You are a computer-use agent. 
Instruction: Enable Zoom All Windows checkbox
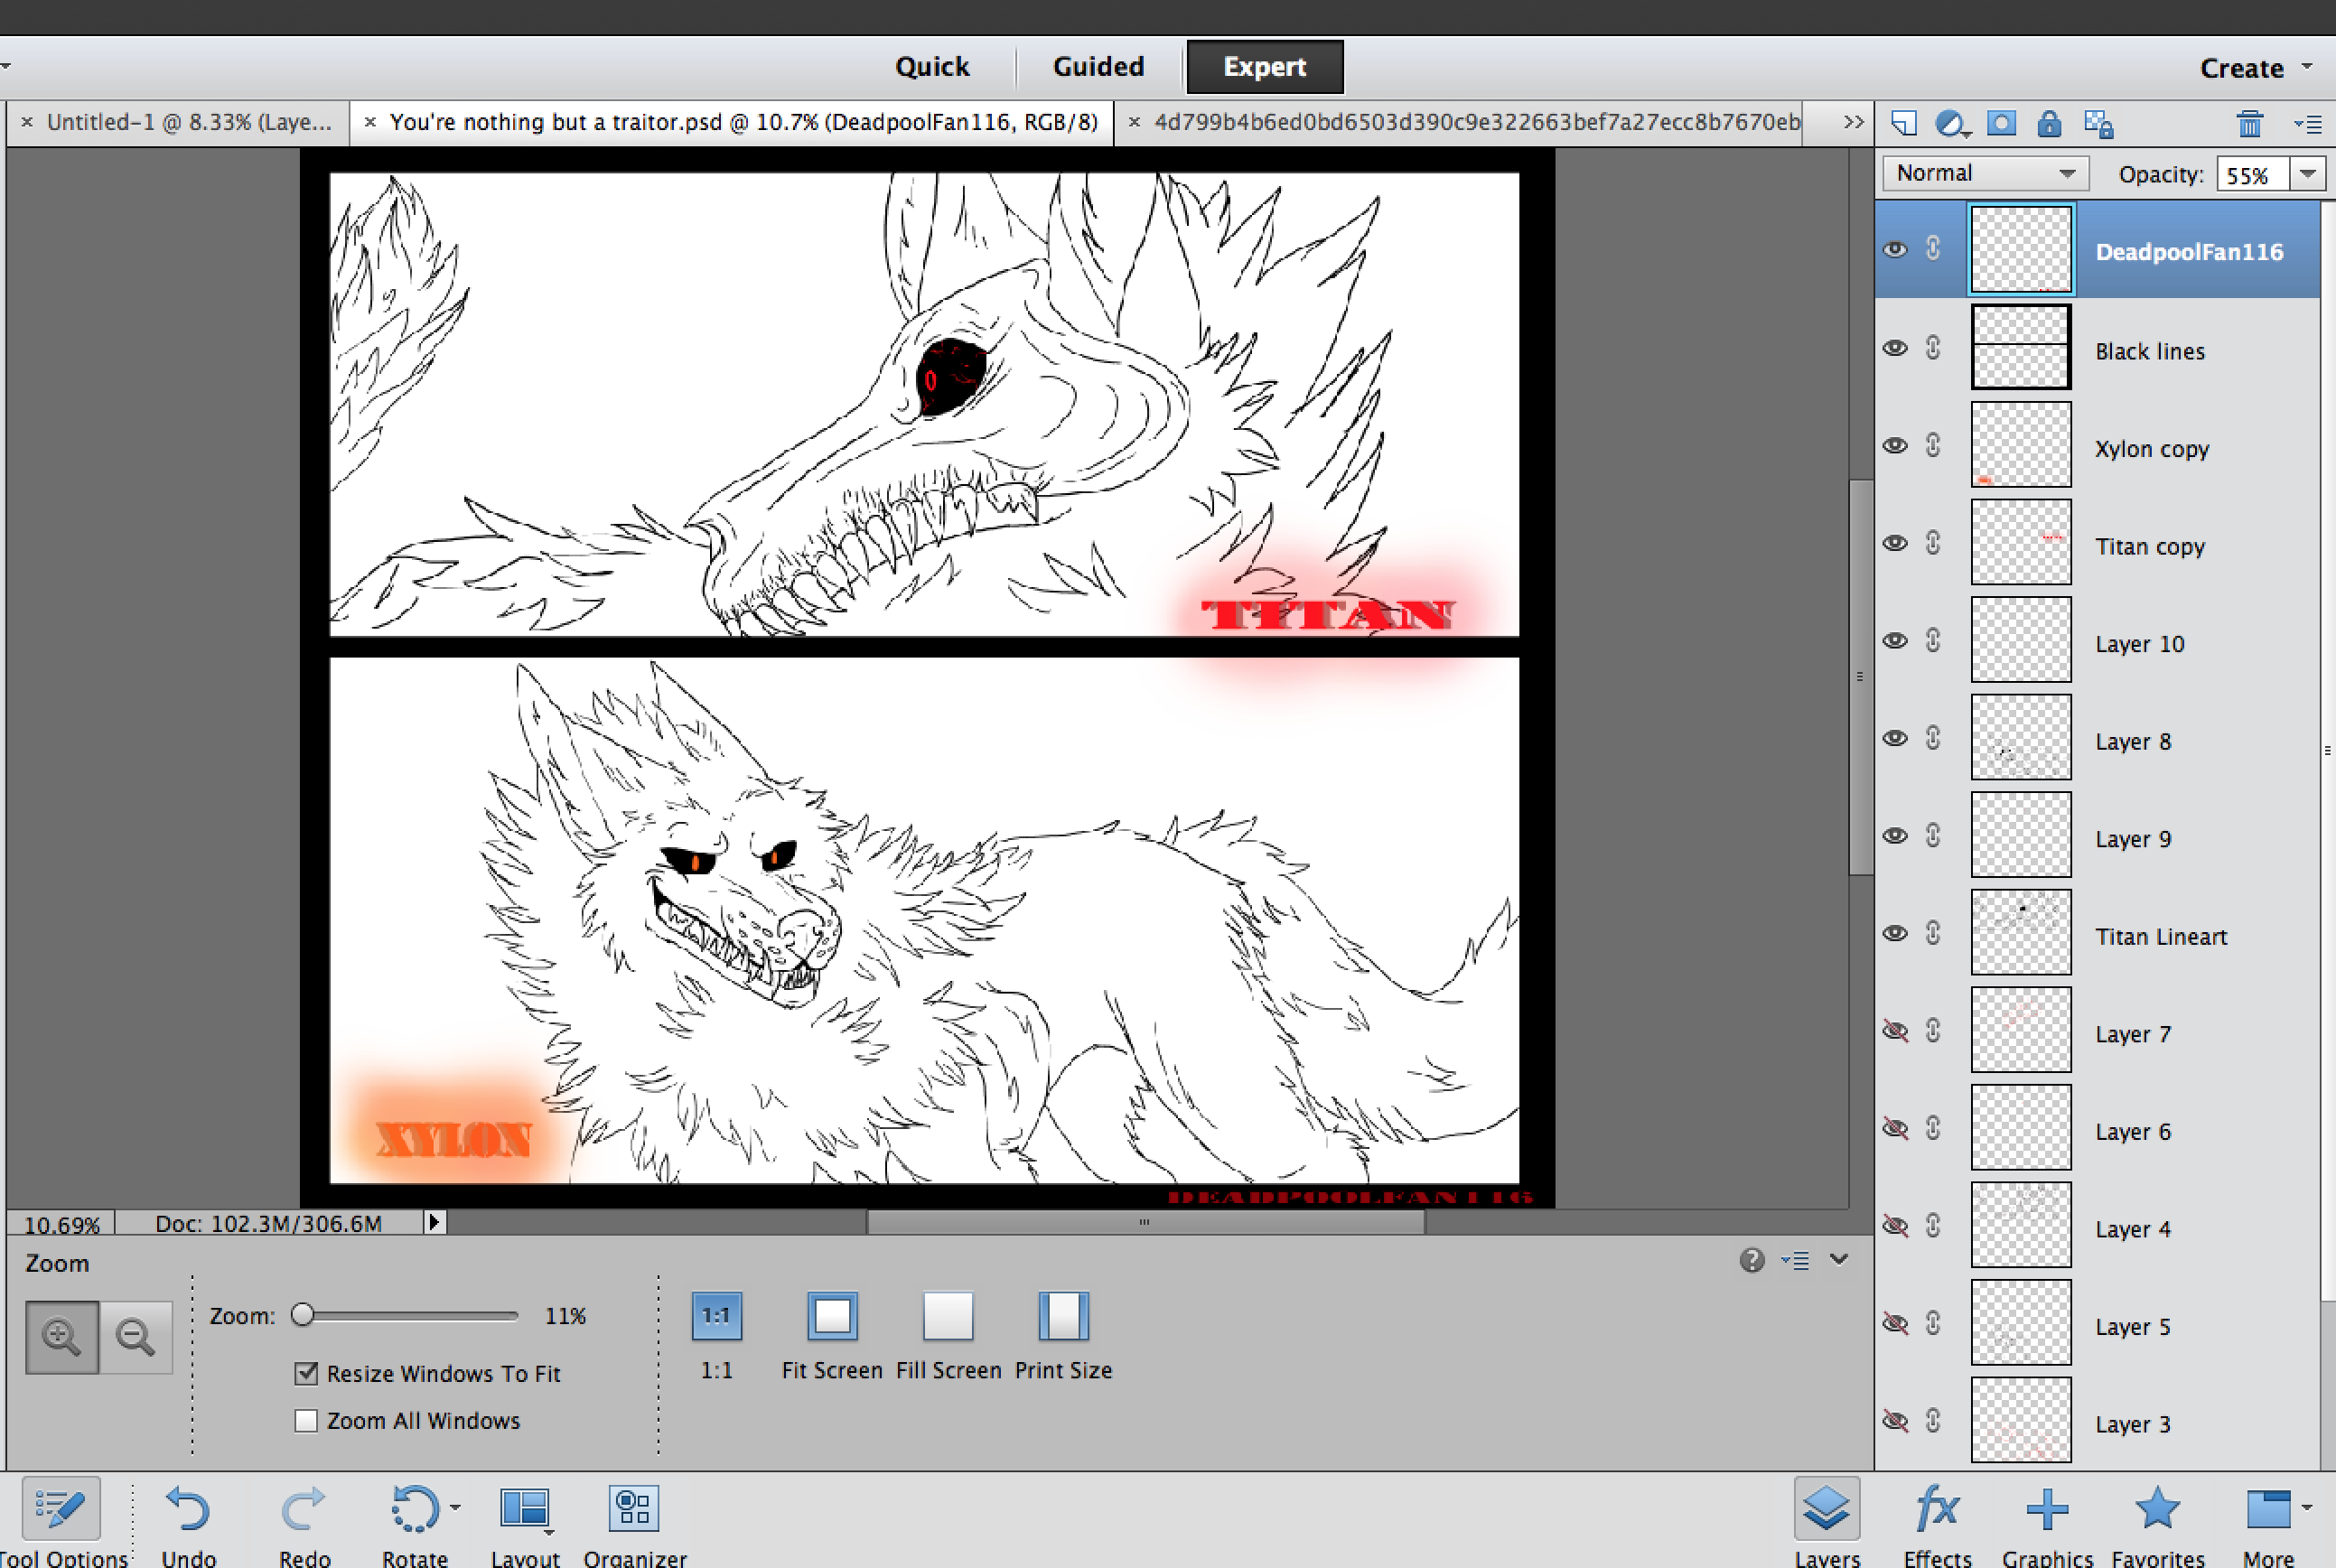click(x=306, y=1420)
